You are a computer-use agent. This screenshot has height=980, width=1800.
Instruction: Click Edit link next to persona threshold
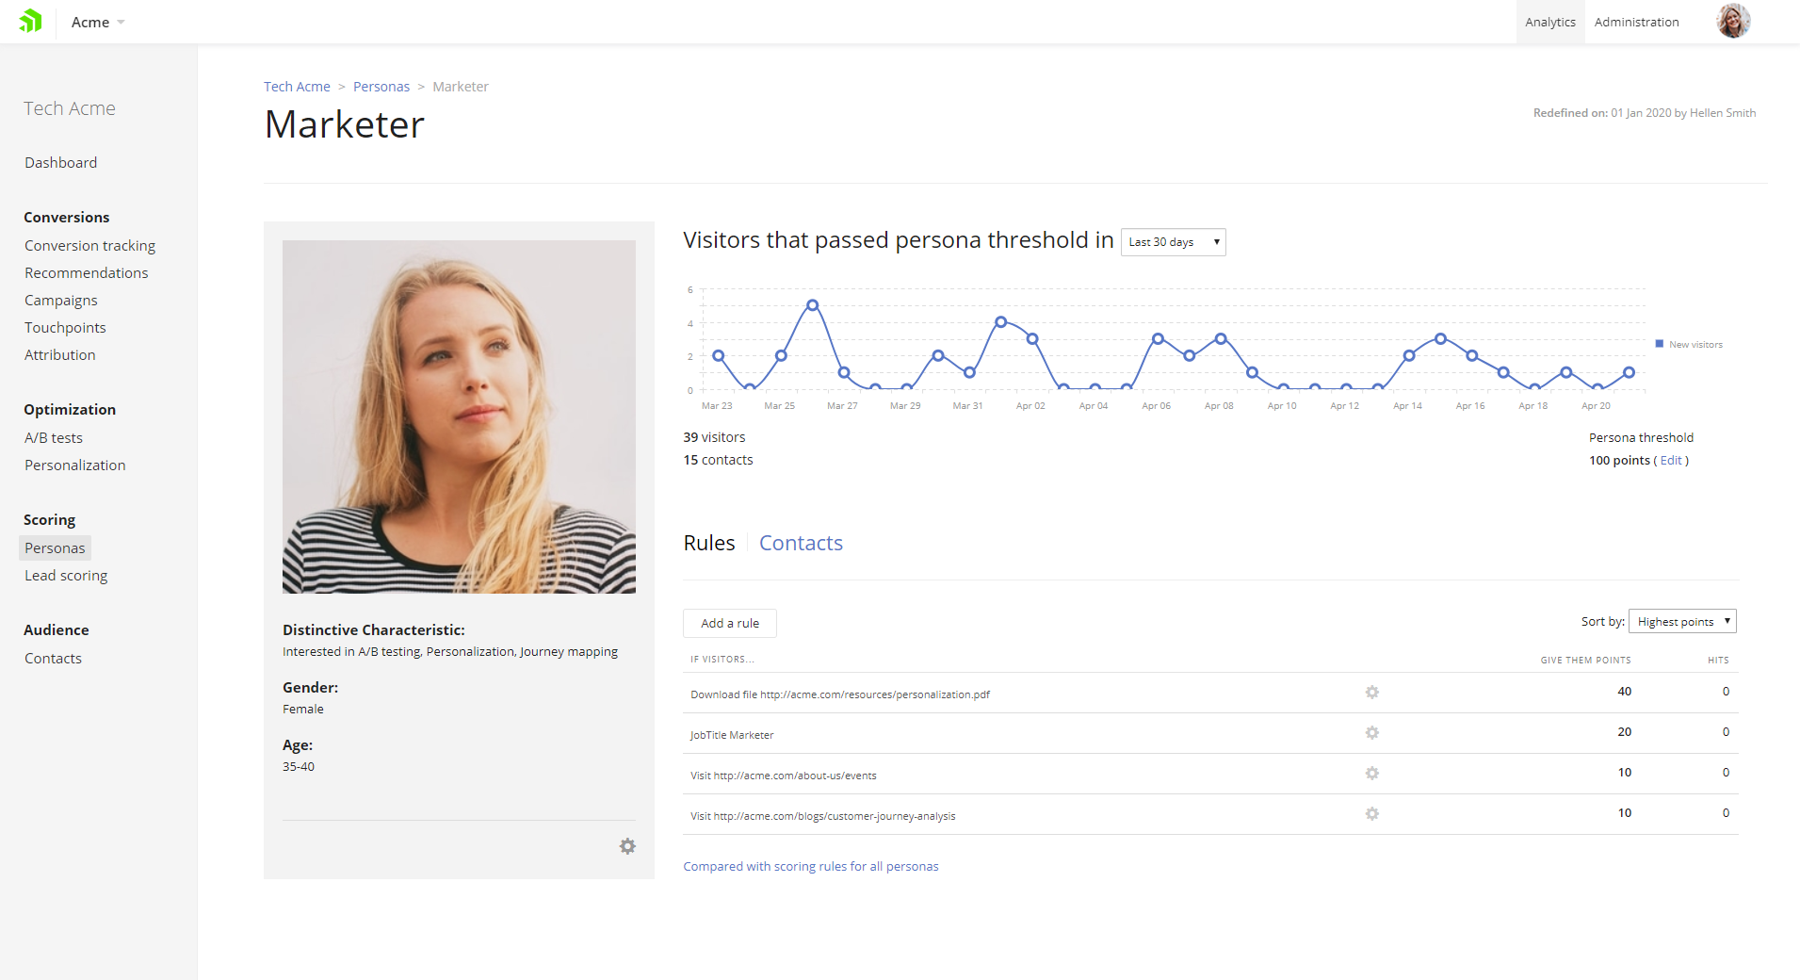[1670, 460]
